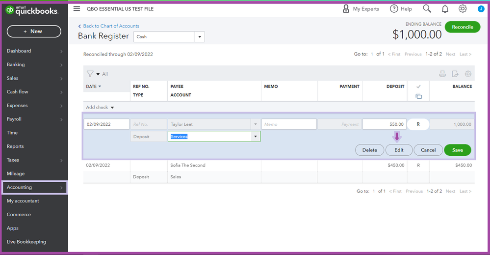Open Sales in sidebar
The image size is (490, 255).
click(34, 78)
